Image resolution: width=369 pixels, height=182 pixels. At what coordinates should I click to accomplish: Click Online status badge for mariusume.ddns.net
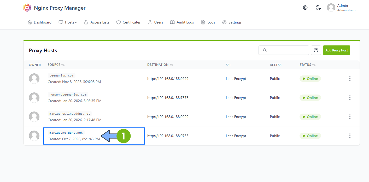point(310,136)
